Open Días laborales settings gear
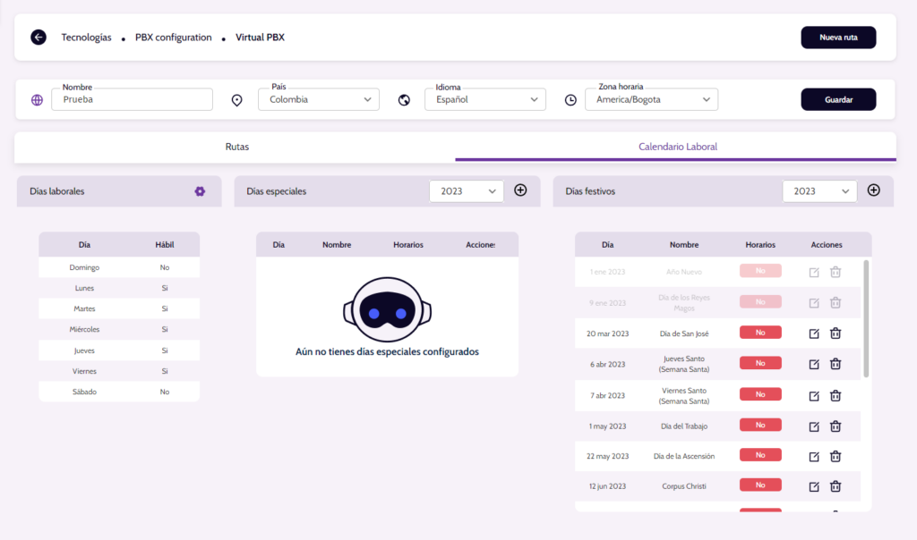 pos(200,191)
